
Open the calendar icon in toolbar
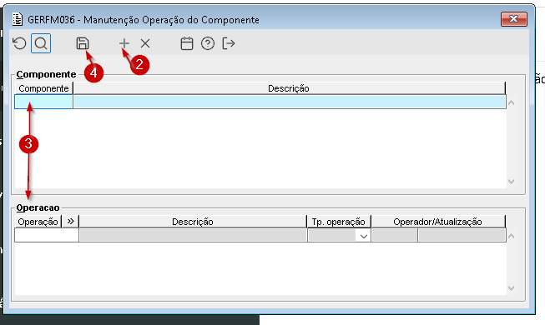pos(187,43)
